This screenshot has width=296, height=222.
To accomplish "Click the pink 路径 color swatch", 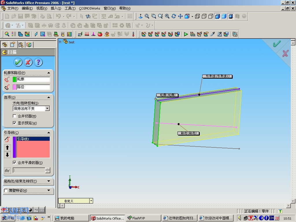I will click(14, 87).
